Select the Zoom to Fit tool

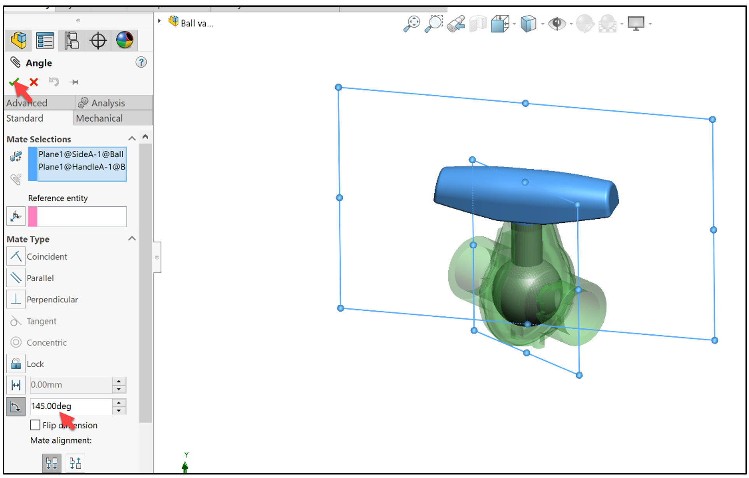tap(412, 23)
